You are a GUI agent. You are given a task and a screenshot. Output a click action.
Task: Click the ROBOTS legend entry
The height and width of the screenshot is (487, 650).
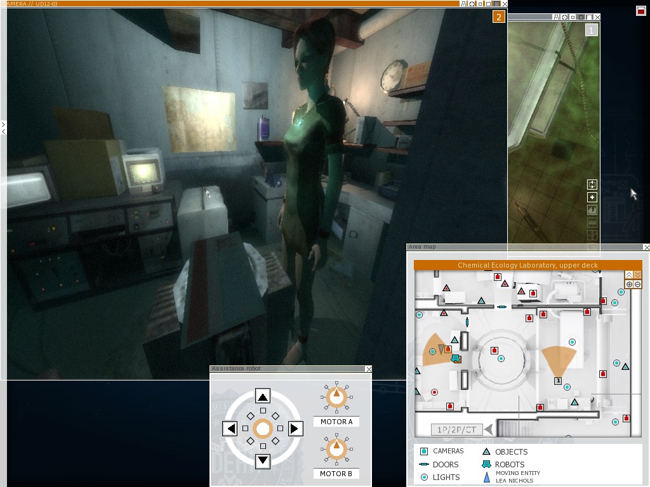(503, 465)
